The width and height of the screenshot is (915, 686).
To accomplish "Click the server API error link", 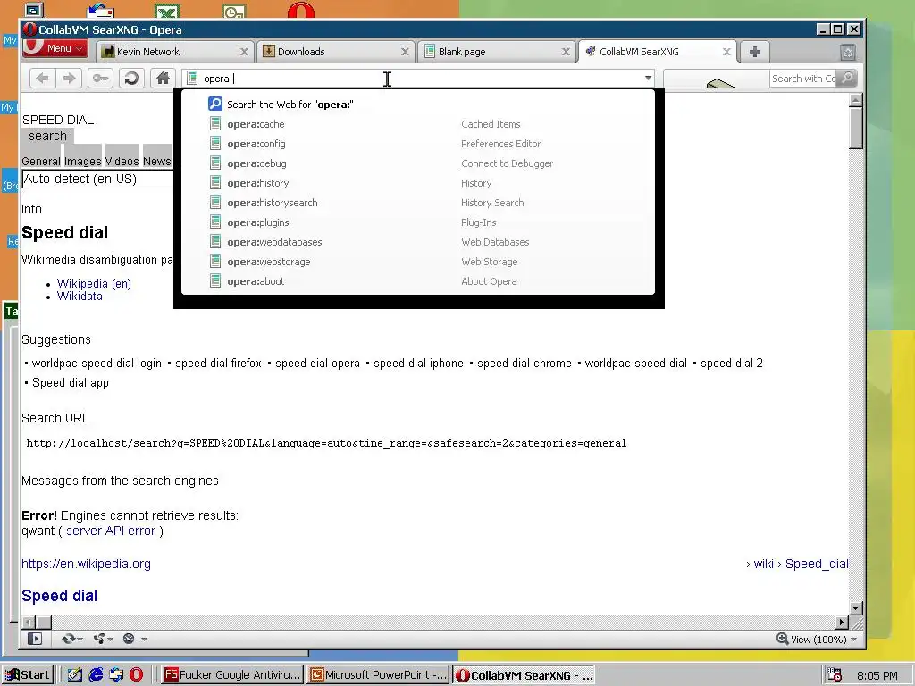I will pos(111,531).
